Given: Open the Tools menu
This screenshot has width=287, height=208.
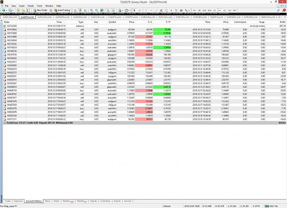Looking at the screenshot, I should pyautogui.click(x=39, y=6).
